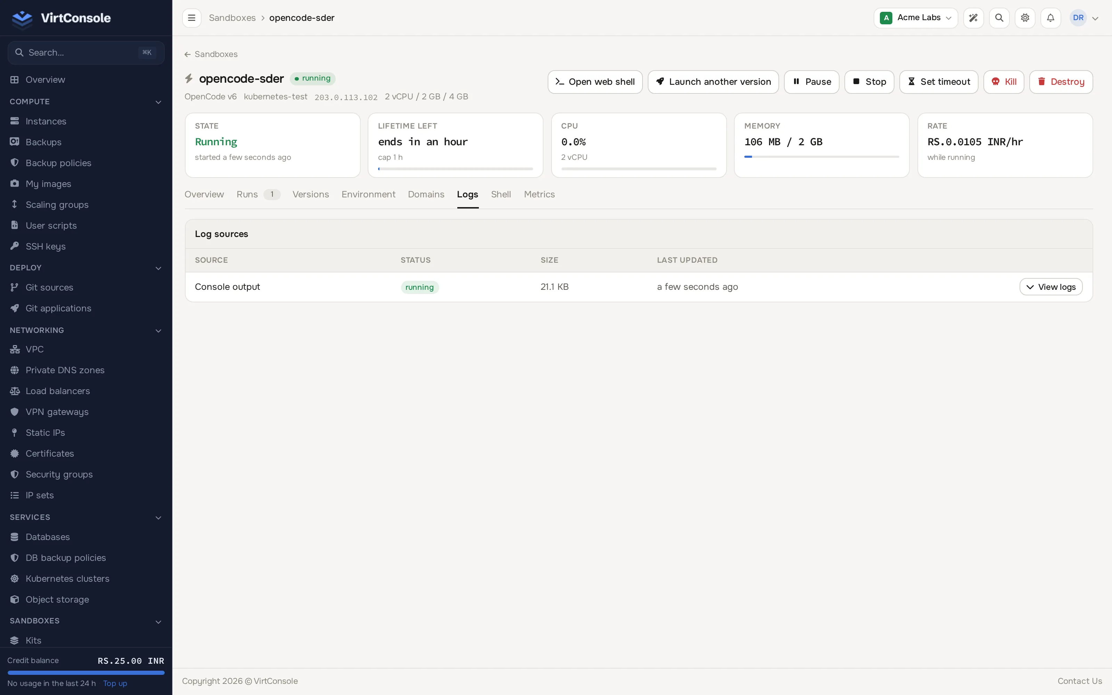Image resolution: width=1112 pixels, height=695 pixels.
Task: Click the sidebar Search field
Action: coord(86,53)
